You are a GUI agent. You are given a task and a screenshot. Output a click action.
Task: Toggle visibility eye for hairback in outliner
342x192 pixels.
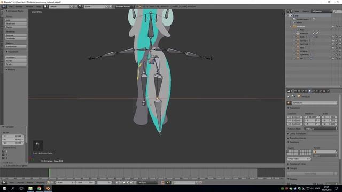click(333, 41)
